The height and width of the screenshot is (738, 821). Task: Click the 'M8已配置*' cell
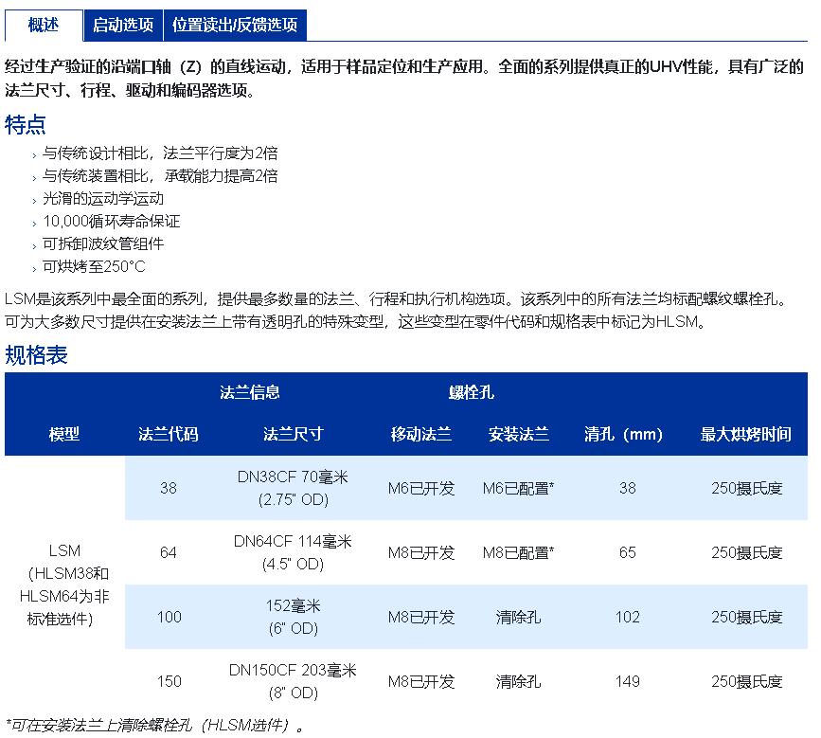tap(518, 552)
